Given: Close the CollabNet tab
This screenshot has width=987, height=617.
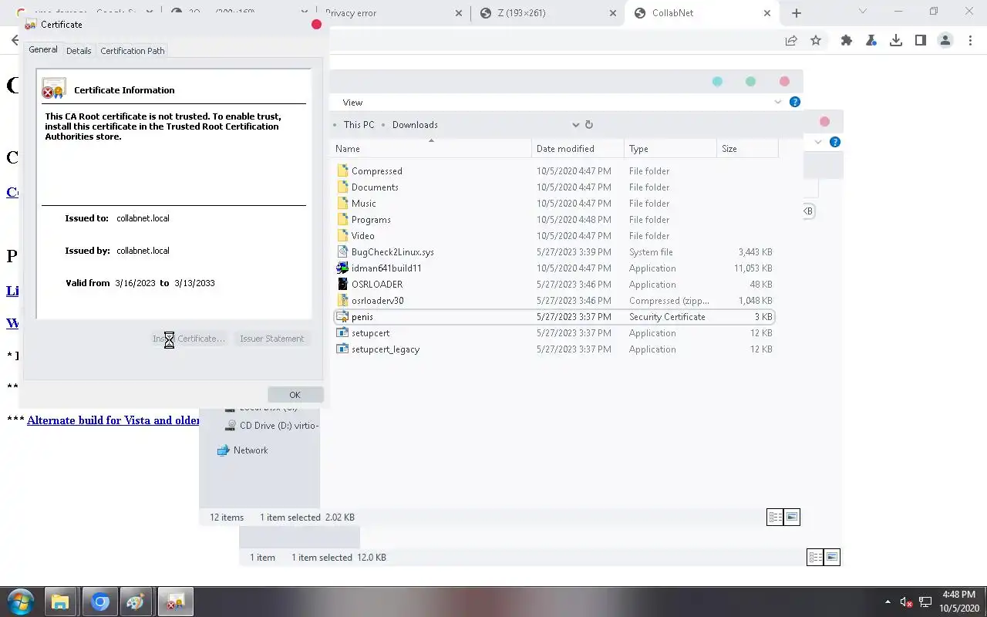Looking at the screenshot, I should click(767, 13).
